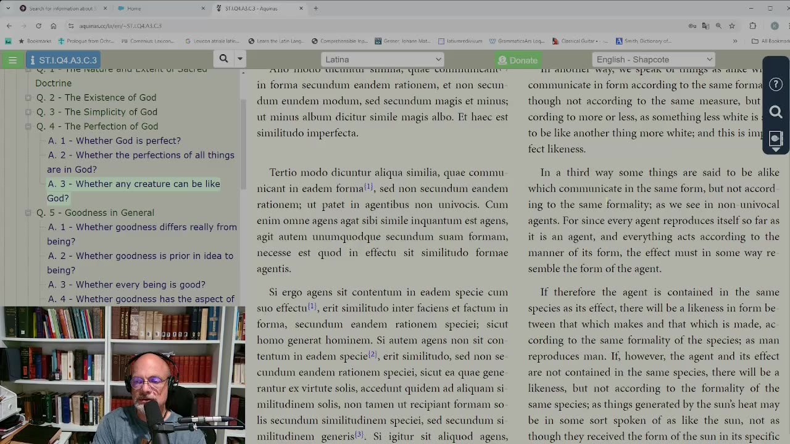
Task: Open the Bookmarks star shortcut
Action: [x=35, y=41]
